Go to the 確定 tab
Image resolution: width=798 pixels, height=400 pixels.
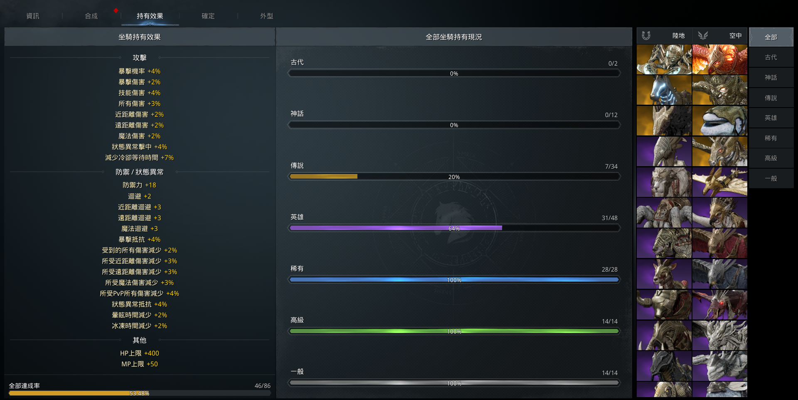pos(208,16)
